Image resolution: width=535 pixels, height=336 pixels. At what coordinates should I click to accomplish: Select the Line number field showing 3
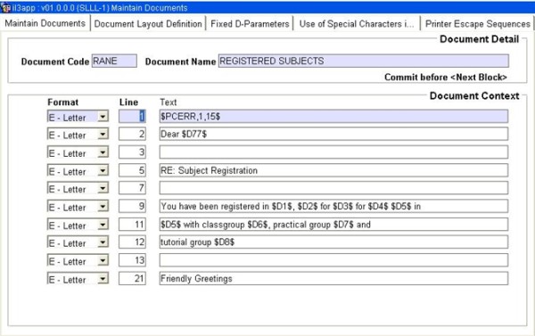[x=132, y=152]
